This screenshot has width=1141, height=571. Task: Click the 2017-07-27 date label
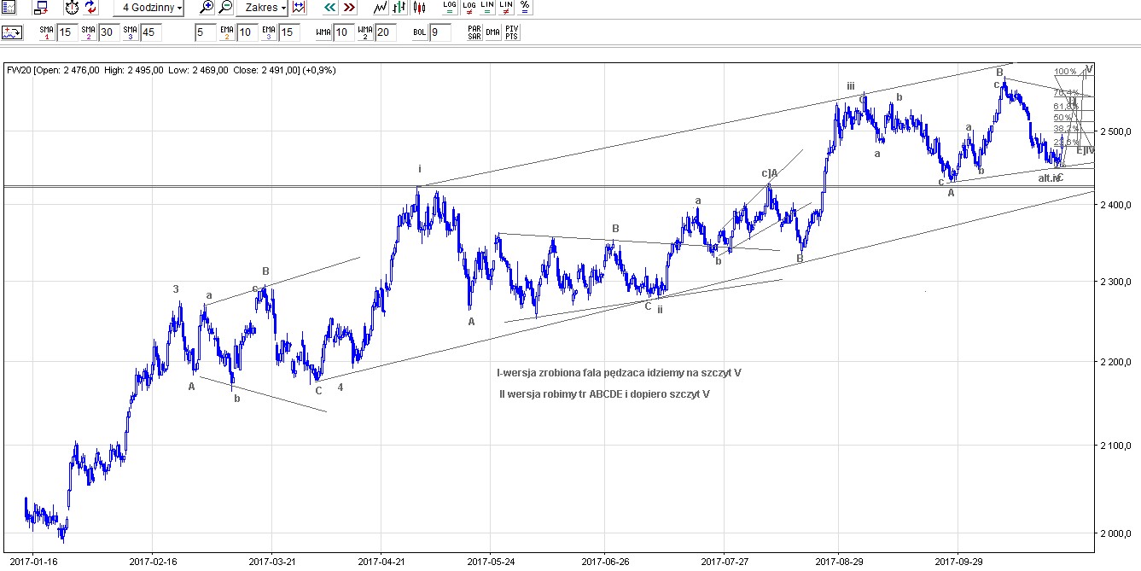coord(725,562)
